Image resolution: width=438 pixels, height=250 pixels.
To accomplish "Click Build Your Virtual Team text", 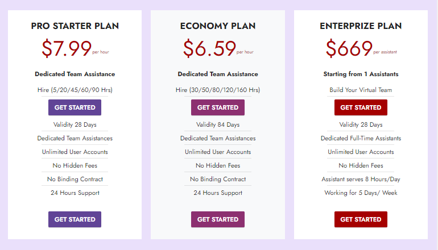I will point(361,90).
